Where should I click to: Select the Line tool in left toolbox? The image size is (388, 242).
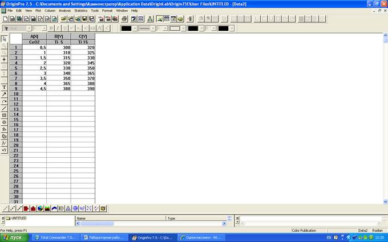point(4,108)
